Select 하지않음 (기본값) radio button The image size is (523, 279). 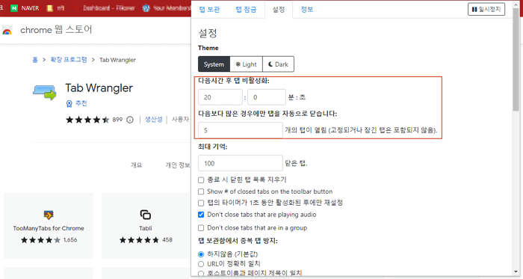(x=201, y=254)
